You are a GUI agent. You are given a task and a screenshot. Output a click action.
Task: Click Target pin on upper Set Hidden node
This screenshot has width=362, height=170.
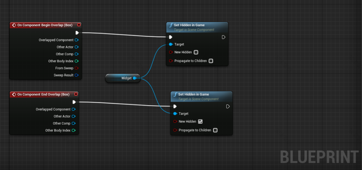pyautogui.click(x=171, y=44)
